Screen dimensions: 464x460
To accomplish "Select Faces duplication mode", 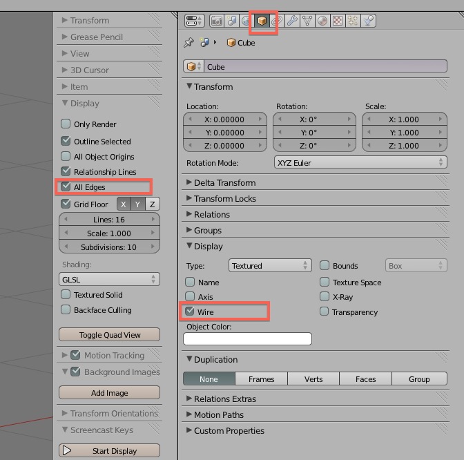I will tap(365, 379).
